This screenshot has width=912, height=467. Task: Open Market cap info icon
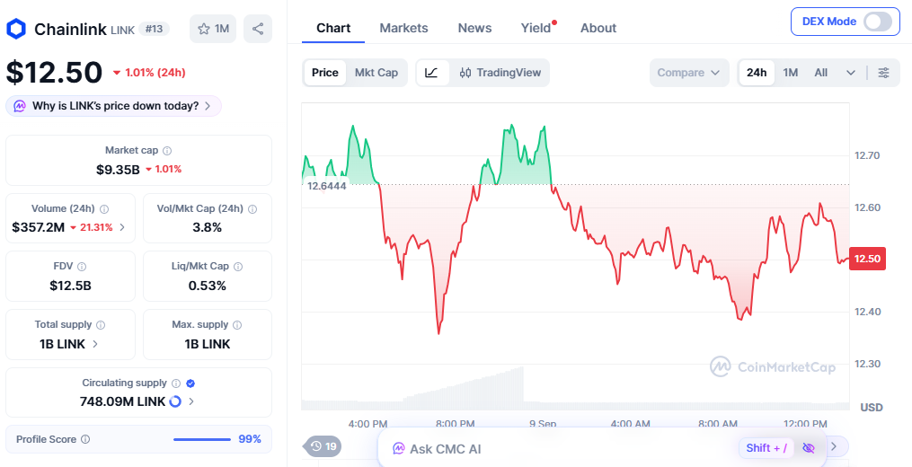[x=167, y=151]
